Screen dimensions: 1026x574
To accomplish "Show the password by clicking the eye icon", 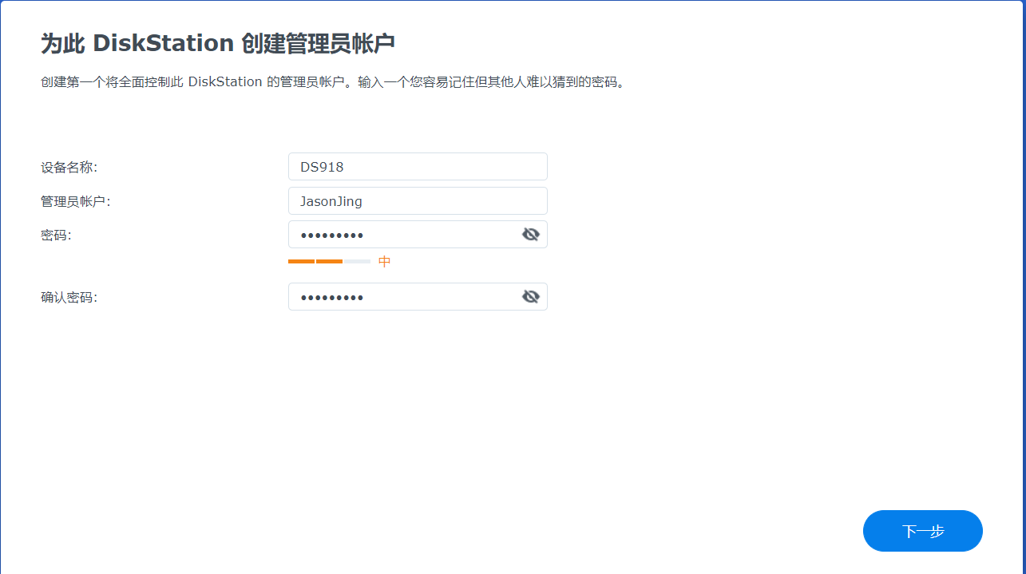I will (531, 234).
